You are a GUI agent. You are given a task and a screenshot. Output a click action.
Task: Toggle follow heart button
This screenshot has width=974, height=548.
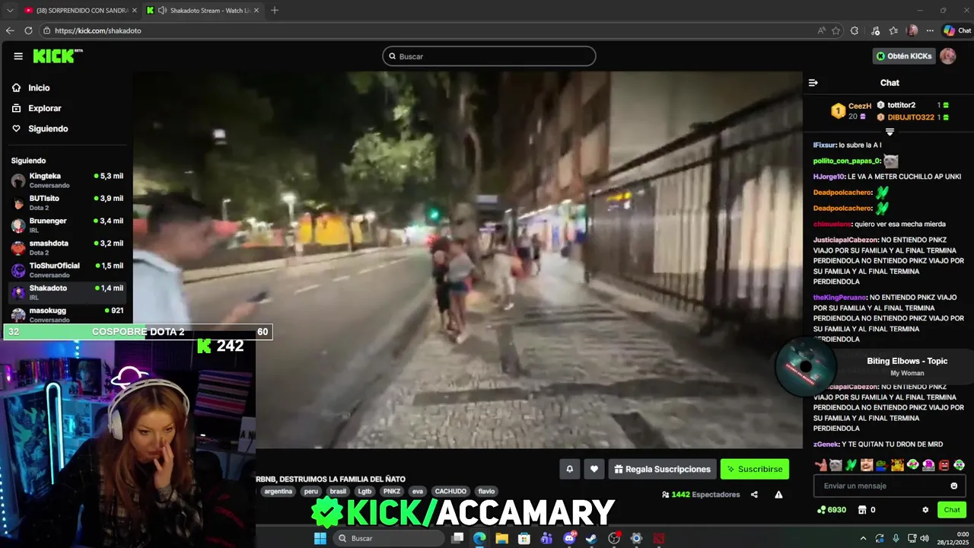tap(594, 469)
